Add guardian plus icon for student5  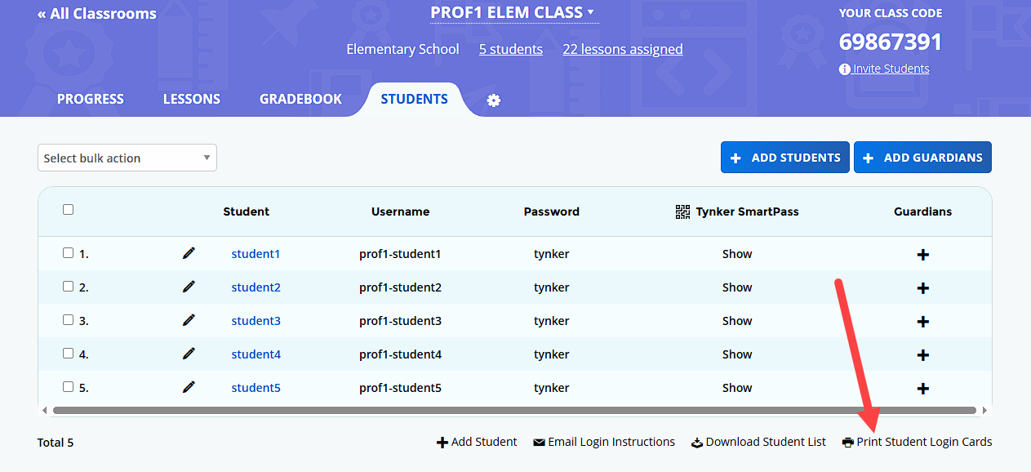923,389
